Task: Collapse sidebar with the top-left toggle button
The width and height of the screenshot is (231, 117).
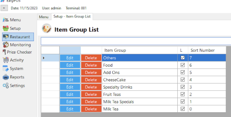Action: (x=4, y=8)
